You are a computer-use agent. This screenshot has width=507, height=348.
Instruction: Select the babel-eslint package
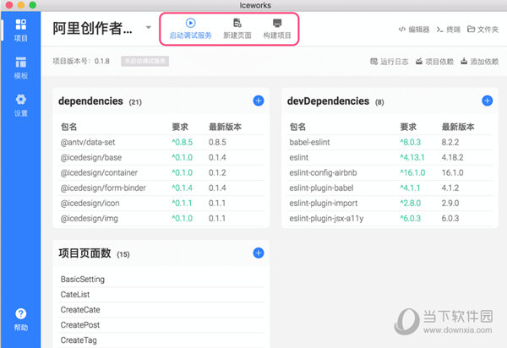pyautogui.click(x=390, y=142)
